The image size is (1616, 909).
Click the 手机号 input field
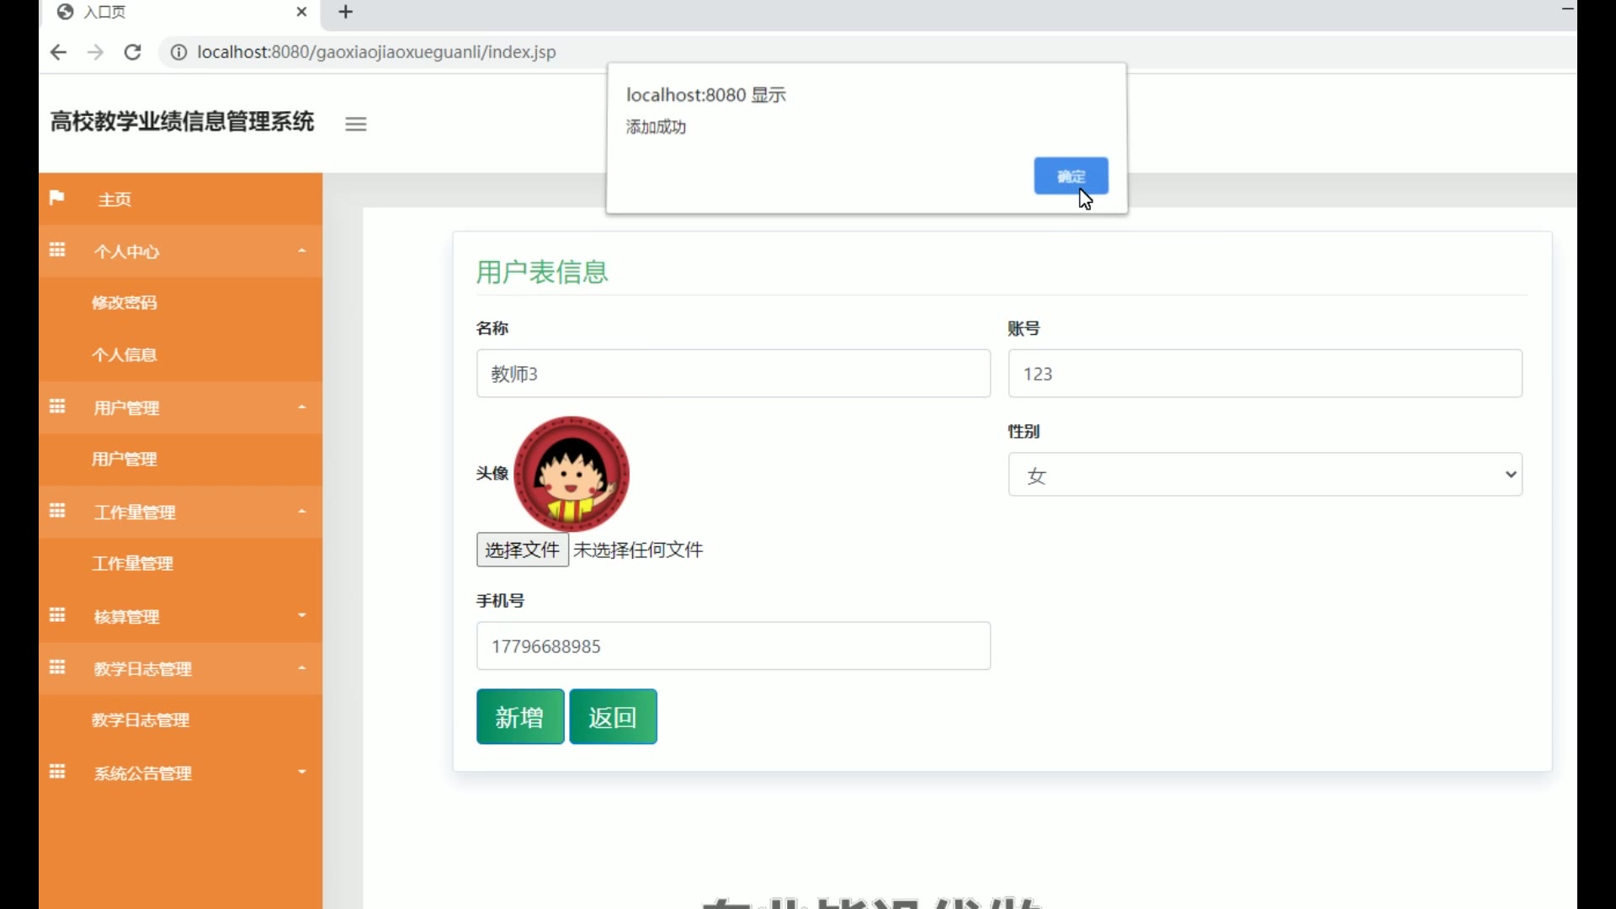pyautogui.click(x=732, y=646)
